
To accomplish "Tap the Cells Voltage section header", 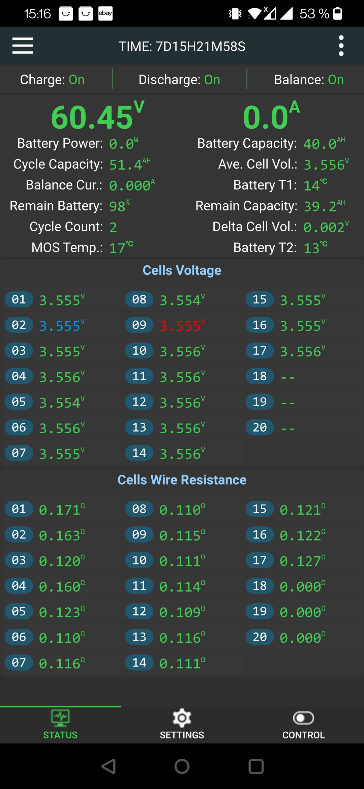I will click(x=182, y=270).
